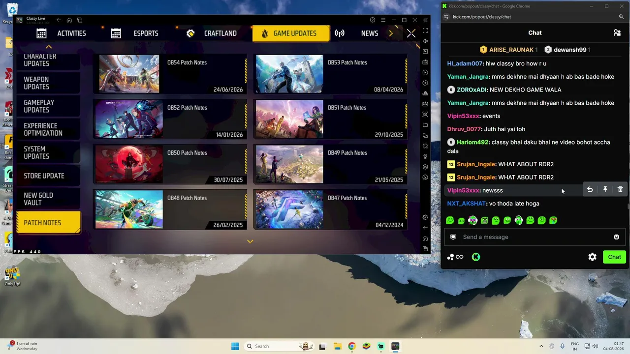630x354 pixels.
Task: Send message with green Chat button
Action: pos(614,257)
